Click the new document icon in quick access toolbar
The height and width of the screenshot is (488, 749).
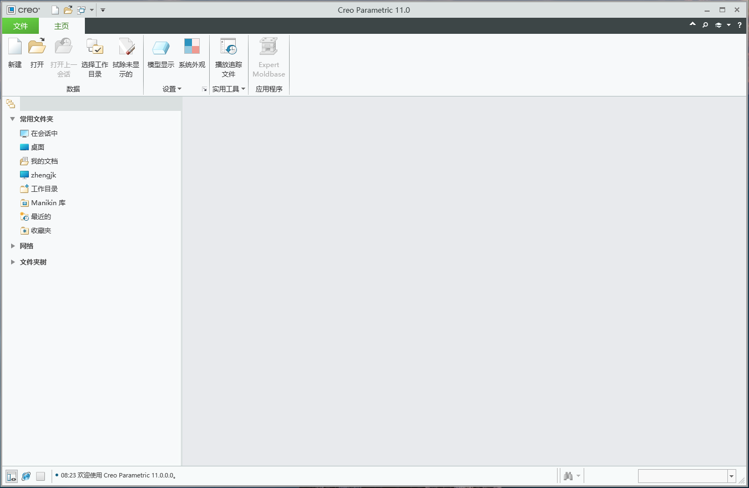tap(54, 9)
